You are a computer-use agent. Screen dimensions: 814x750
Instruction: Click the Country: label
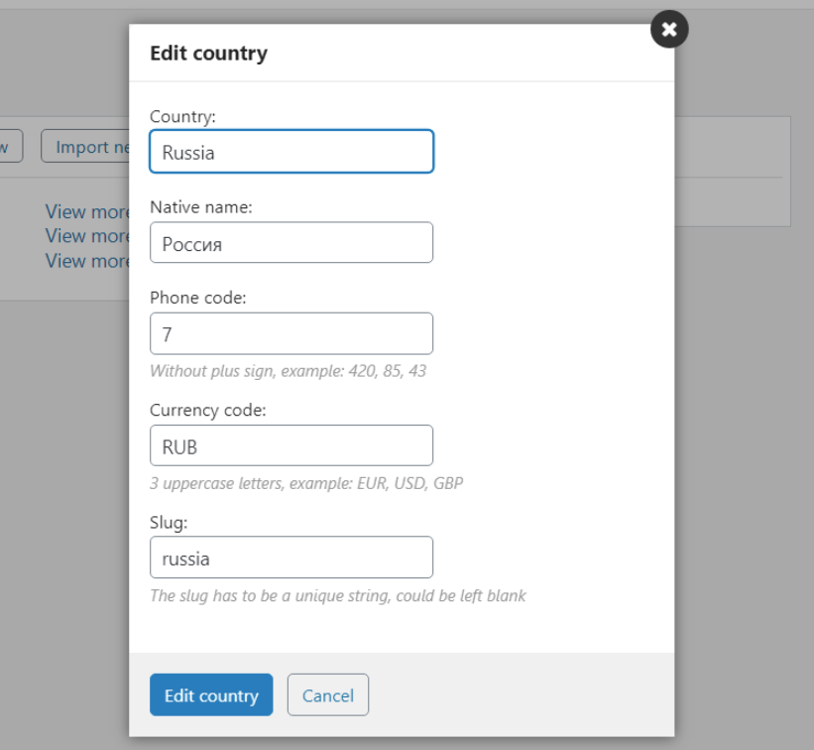[182, 117]
